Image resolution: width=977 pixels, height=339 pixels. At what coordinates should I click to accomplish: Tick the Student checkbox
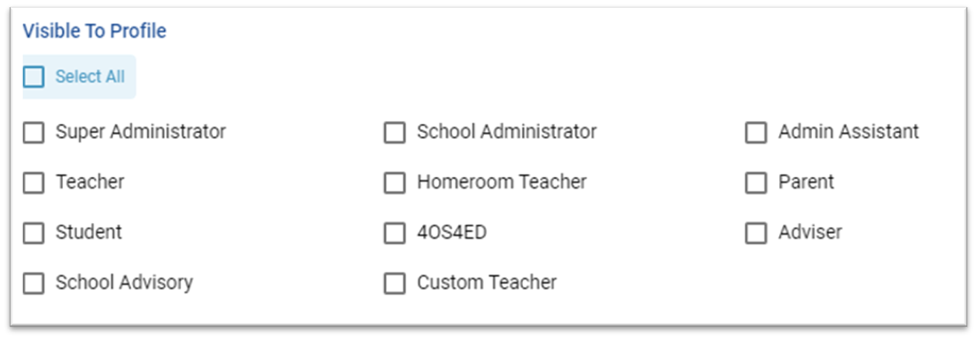pyautogui.click(x=34, y=234)
